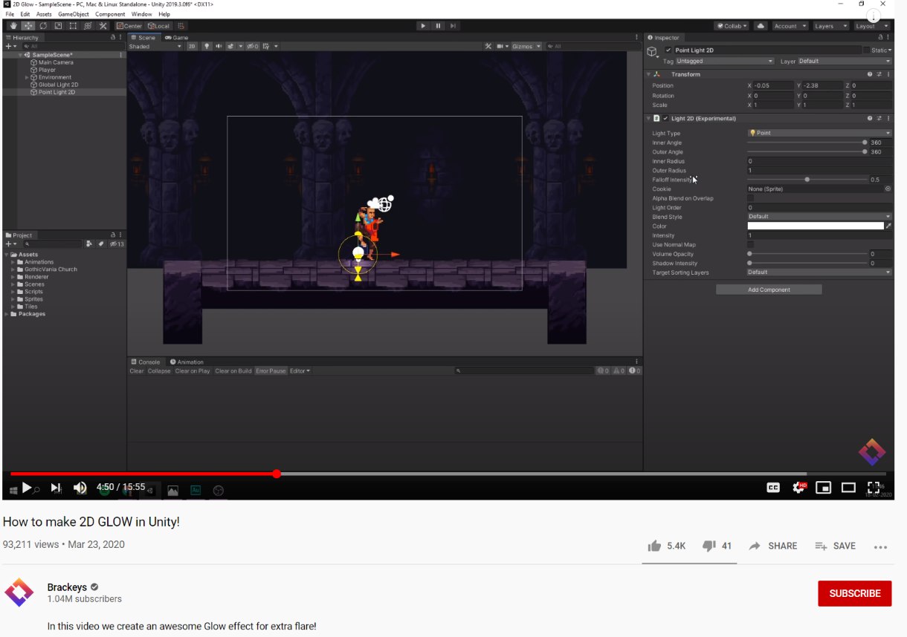
Task: Toggle scene lighting bulb icon
Action: click(x=207, y=46)
